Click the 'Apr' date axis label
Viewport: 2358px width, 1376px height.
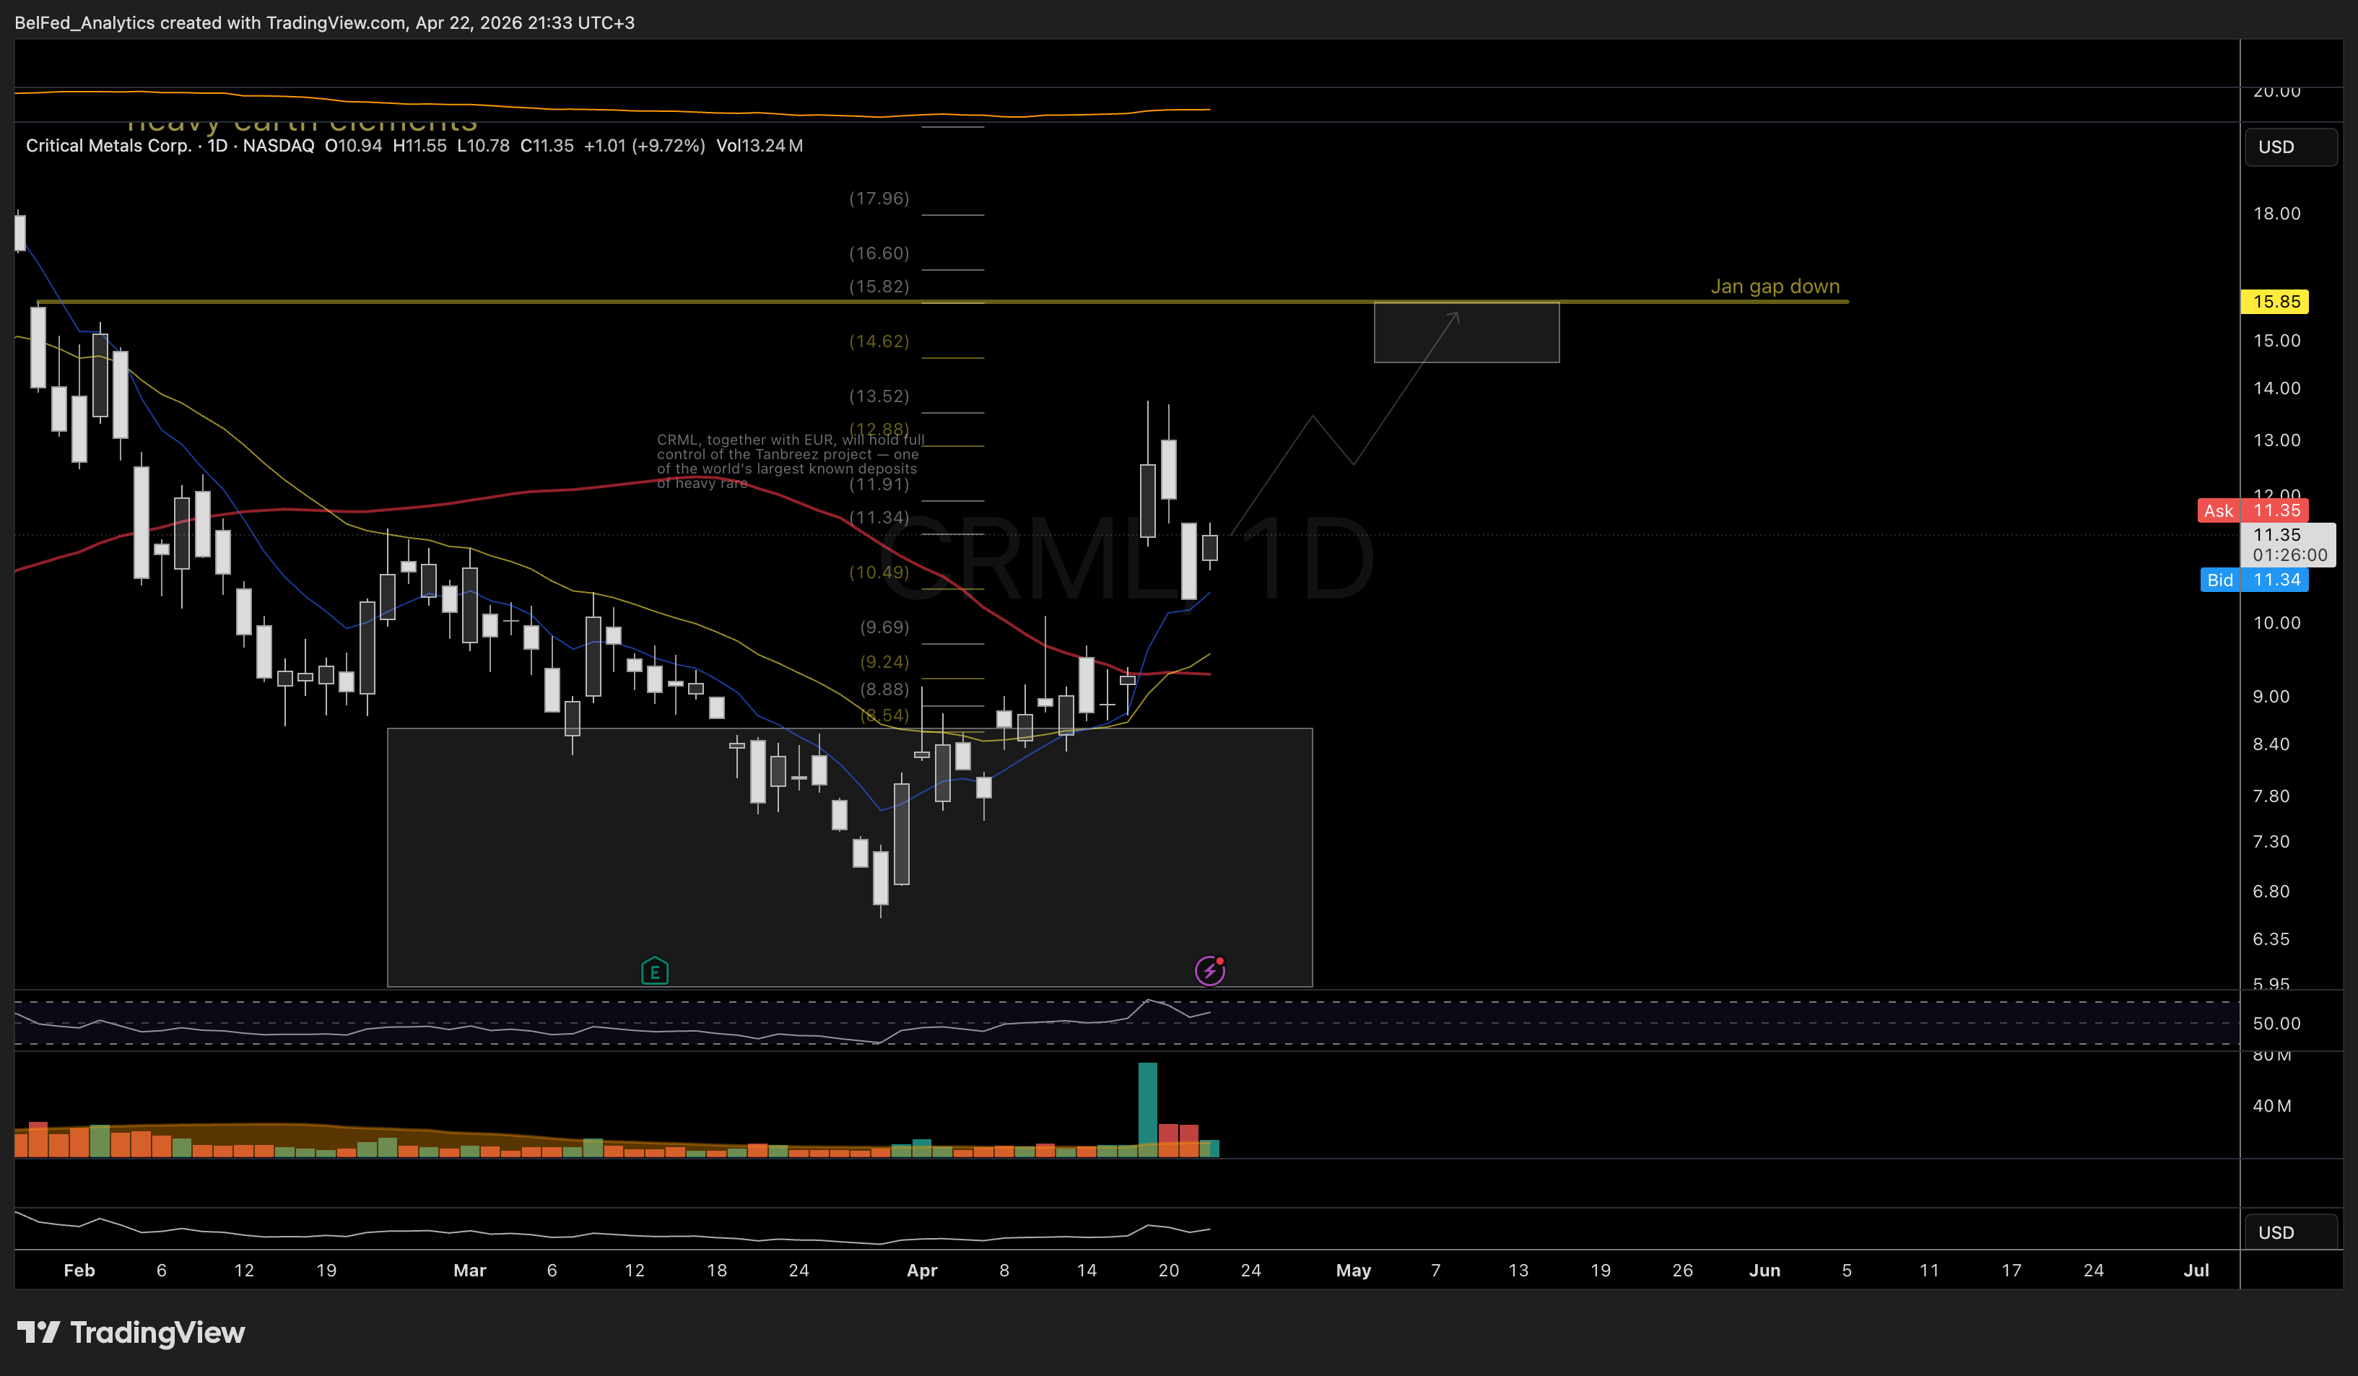pyautogui.click(x=922, y=1271)
